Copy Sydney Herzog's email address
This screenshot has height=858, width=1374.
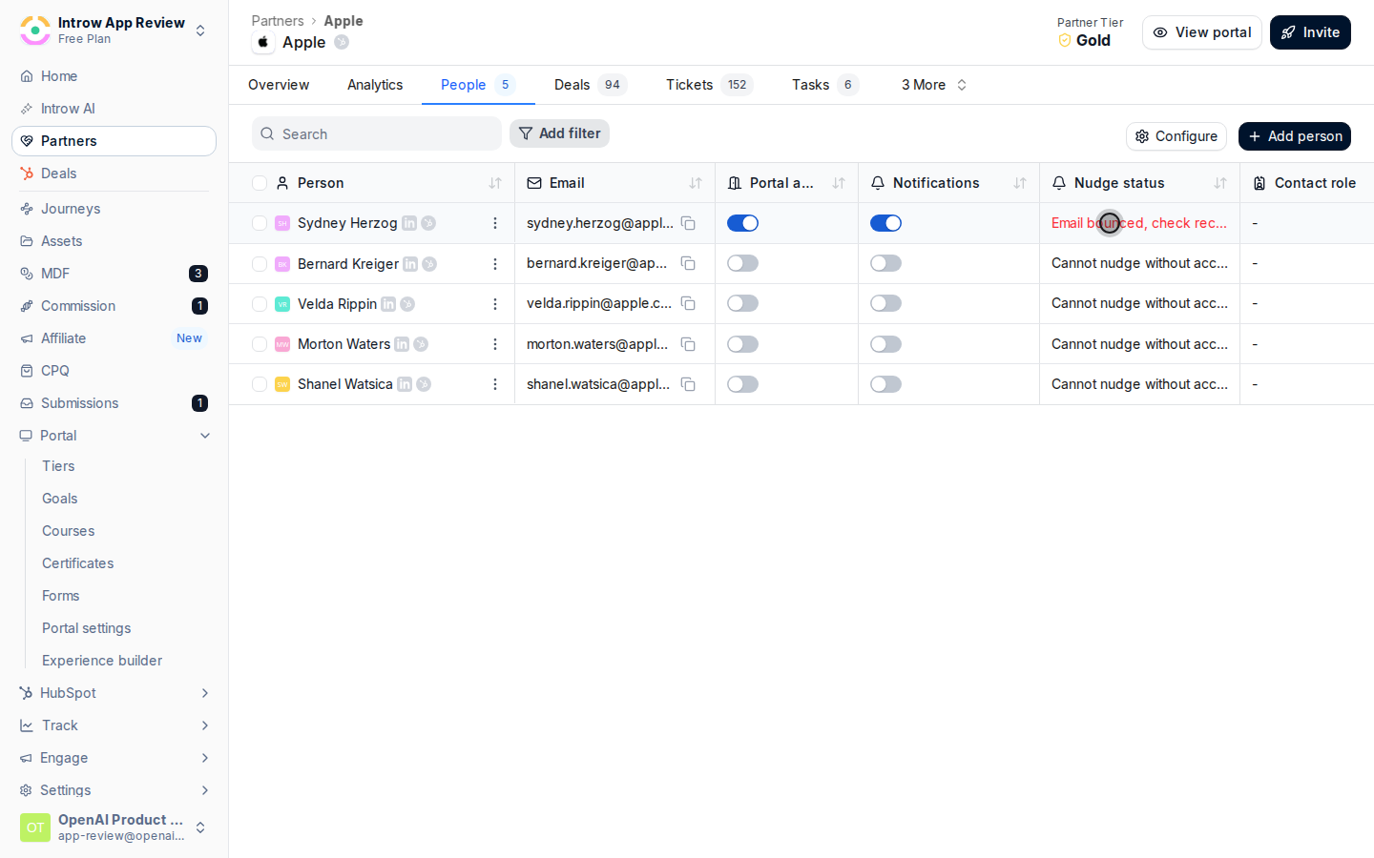point(688,223)
